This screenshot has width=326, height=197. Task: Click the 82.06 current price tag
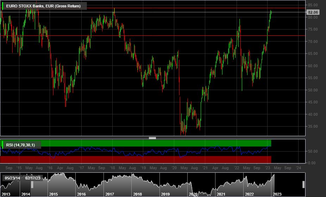click(313, 12)
